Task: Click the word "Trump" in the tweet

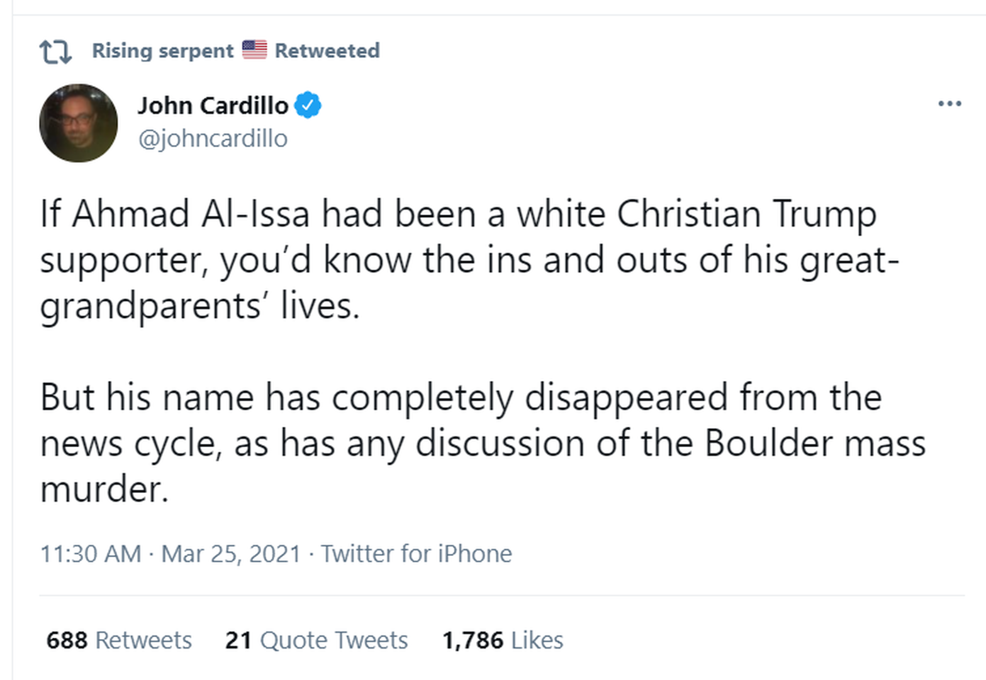Action: [x=824, y=214]
